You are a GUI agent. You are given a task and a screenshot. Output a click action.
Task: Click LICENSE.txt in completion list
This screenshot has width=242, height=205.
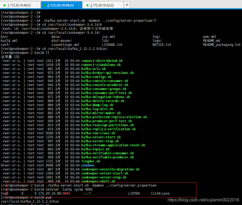point(112,45)
